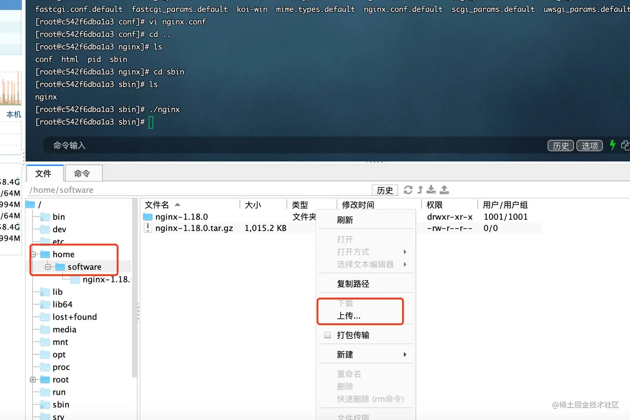Click the folder tree vertical scrollbar
630x420 pixels.
coord(135,287)
